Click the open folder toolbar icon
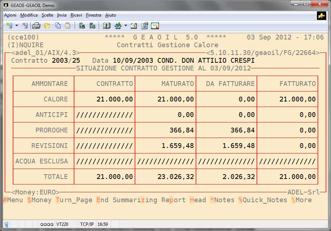The height and width of the screenshot is (231, 331). (x=47, y=26)
